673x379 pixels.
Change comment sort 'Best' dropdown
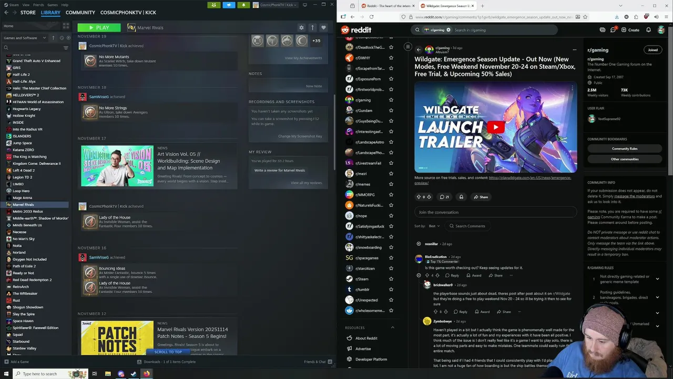click(434, 226)
